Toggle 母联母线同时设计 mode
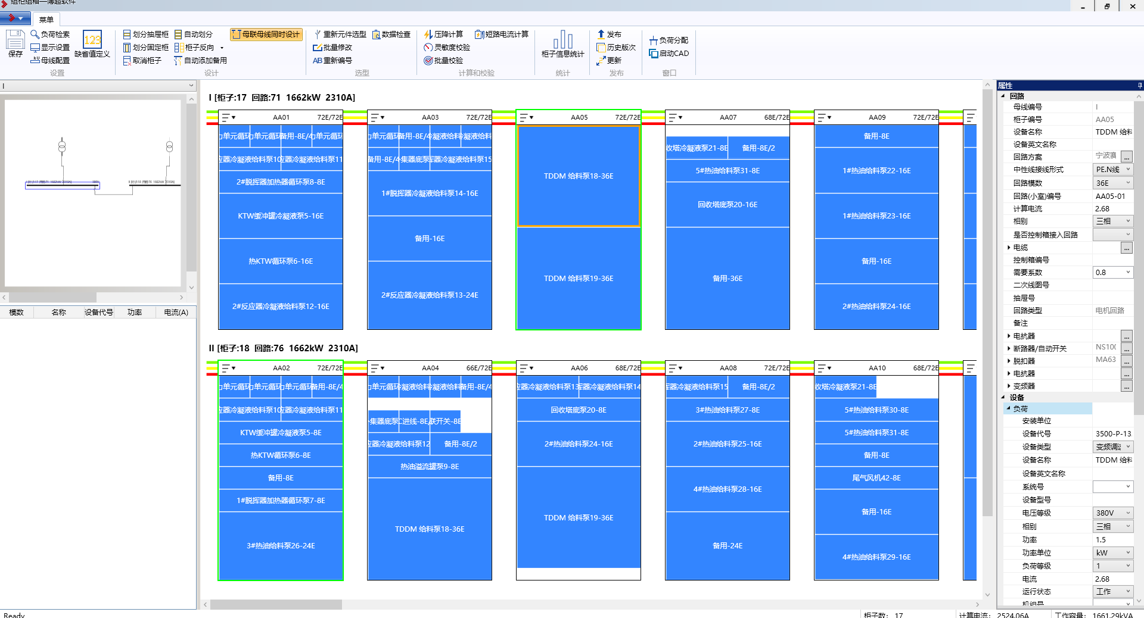The height and width of the screenshot is (618, 1144). coord(266,35)
